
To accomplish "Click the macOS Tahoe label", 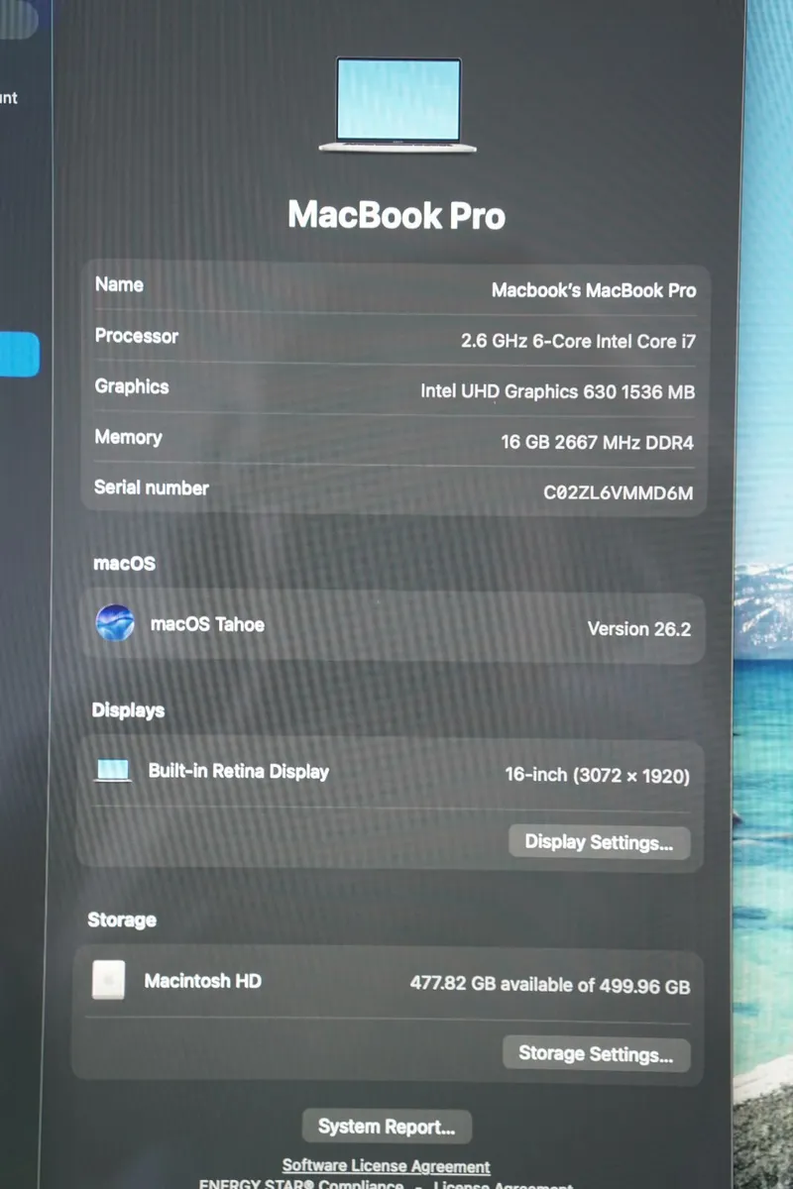I will pos(207,624).
